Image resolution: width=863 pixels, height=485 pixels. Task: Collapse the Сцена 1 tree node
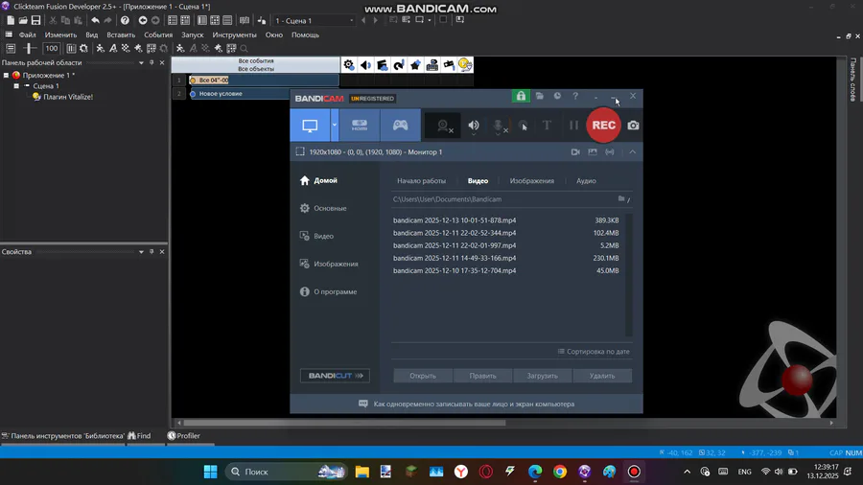[x=16, y=86]
